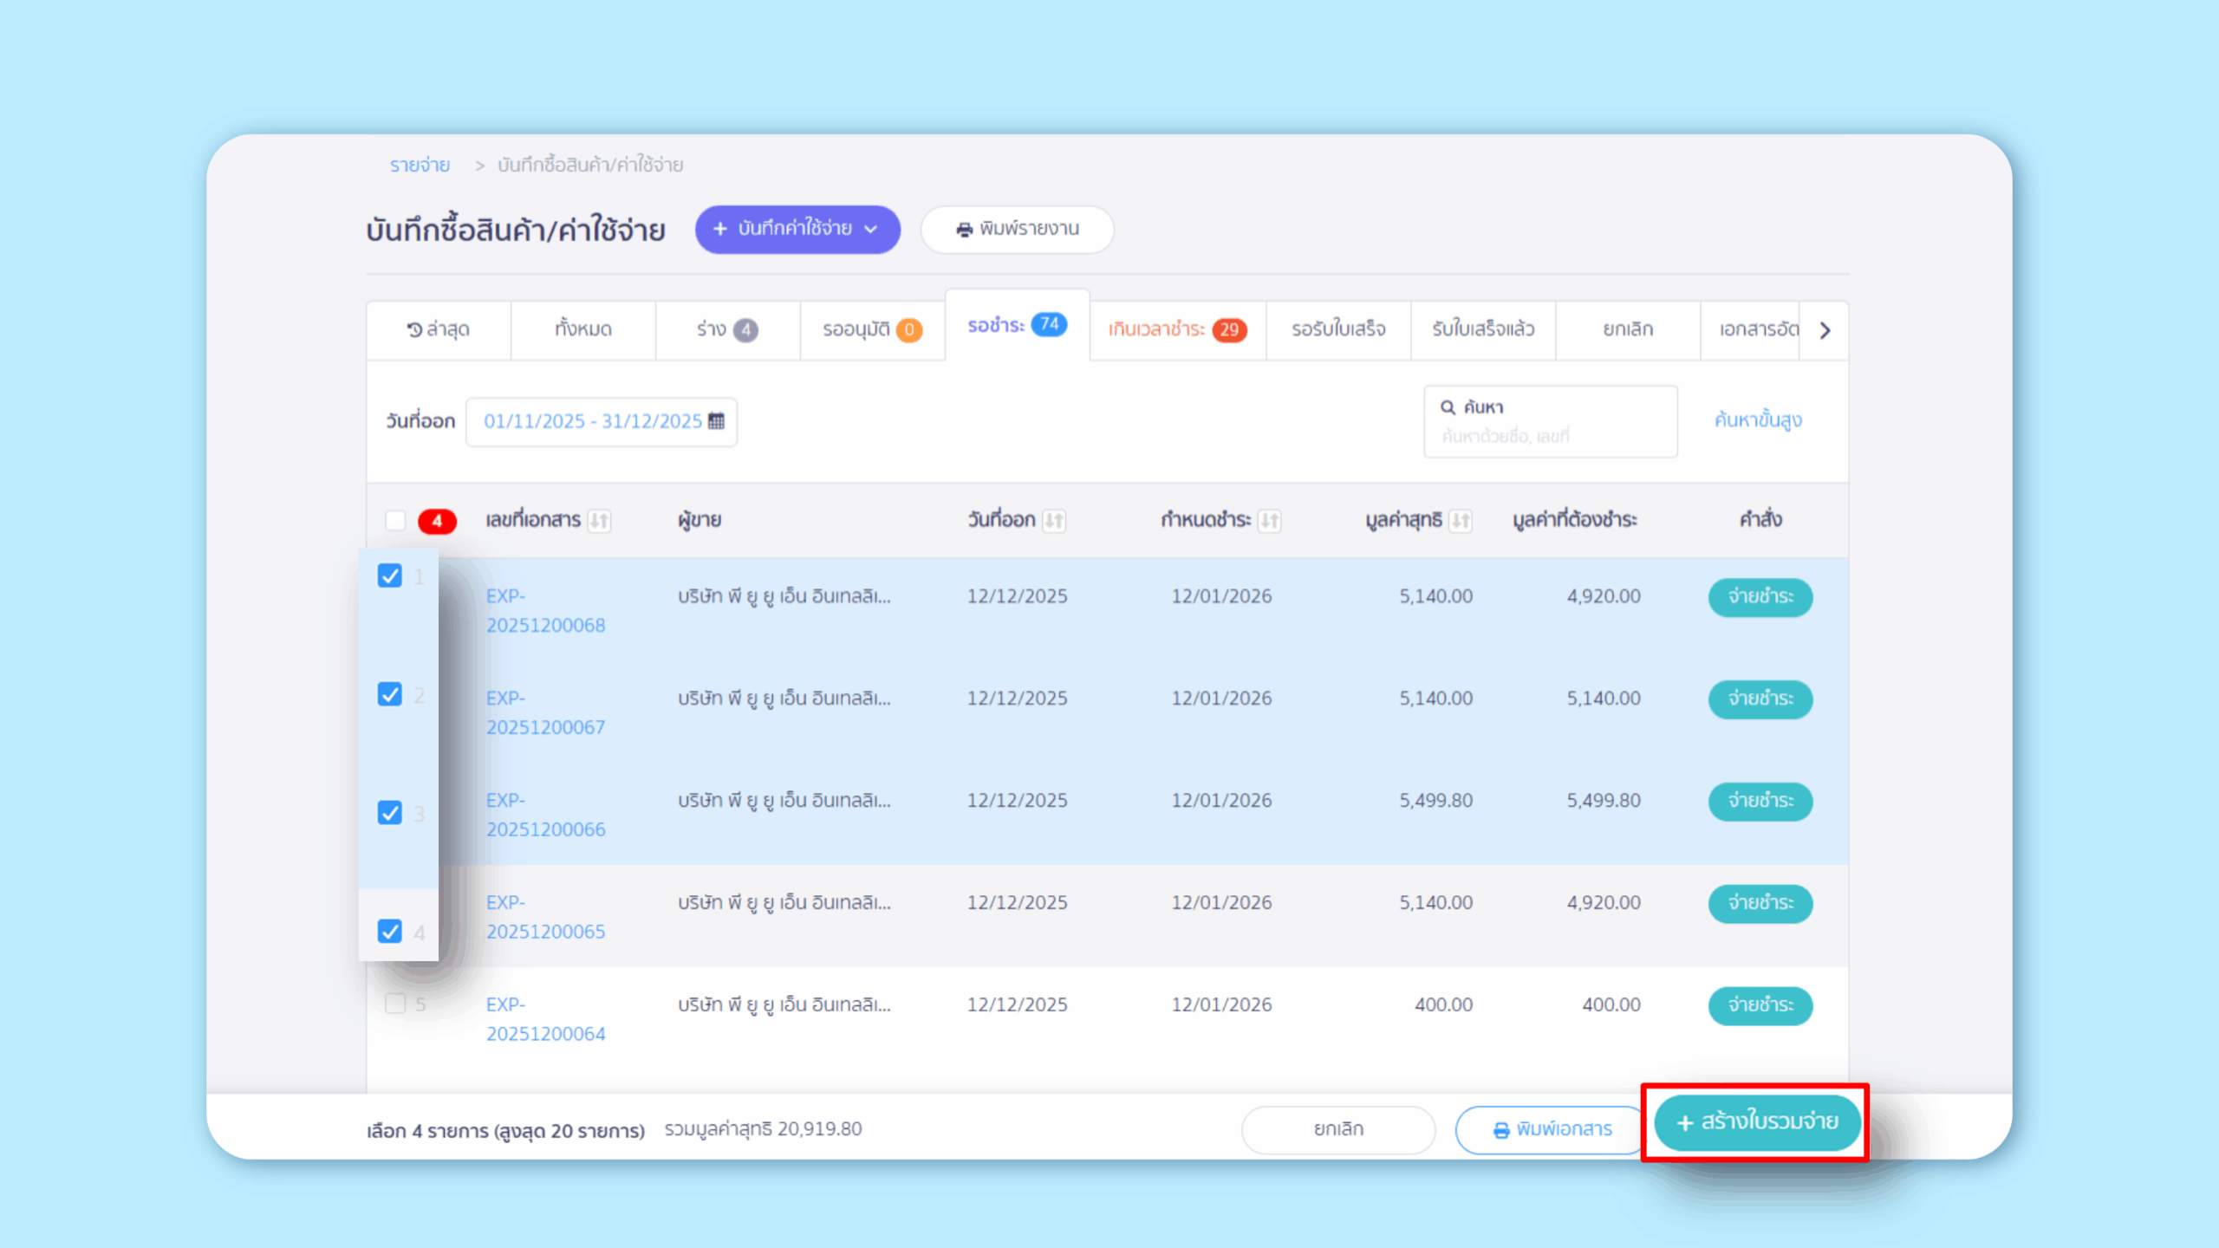This screenshot has width=2219, height=1248.
Task: Sort the วันที่ออก column arrows
Action: pyautogui.click(x=1054, y=521)
